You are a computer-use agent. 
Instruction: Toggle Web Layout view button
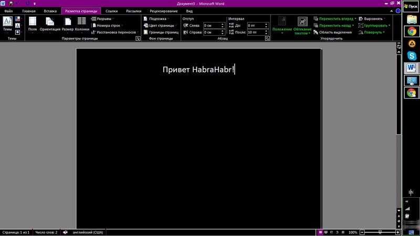332,232
